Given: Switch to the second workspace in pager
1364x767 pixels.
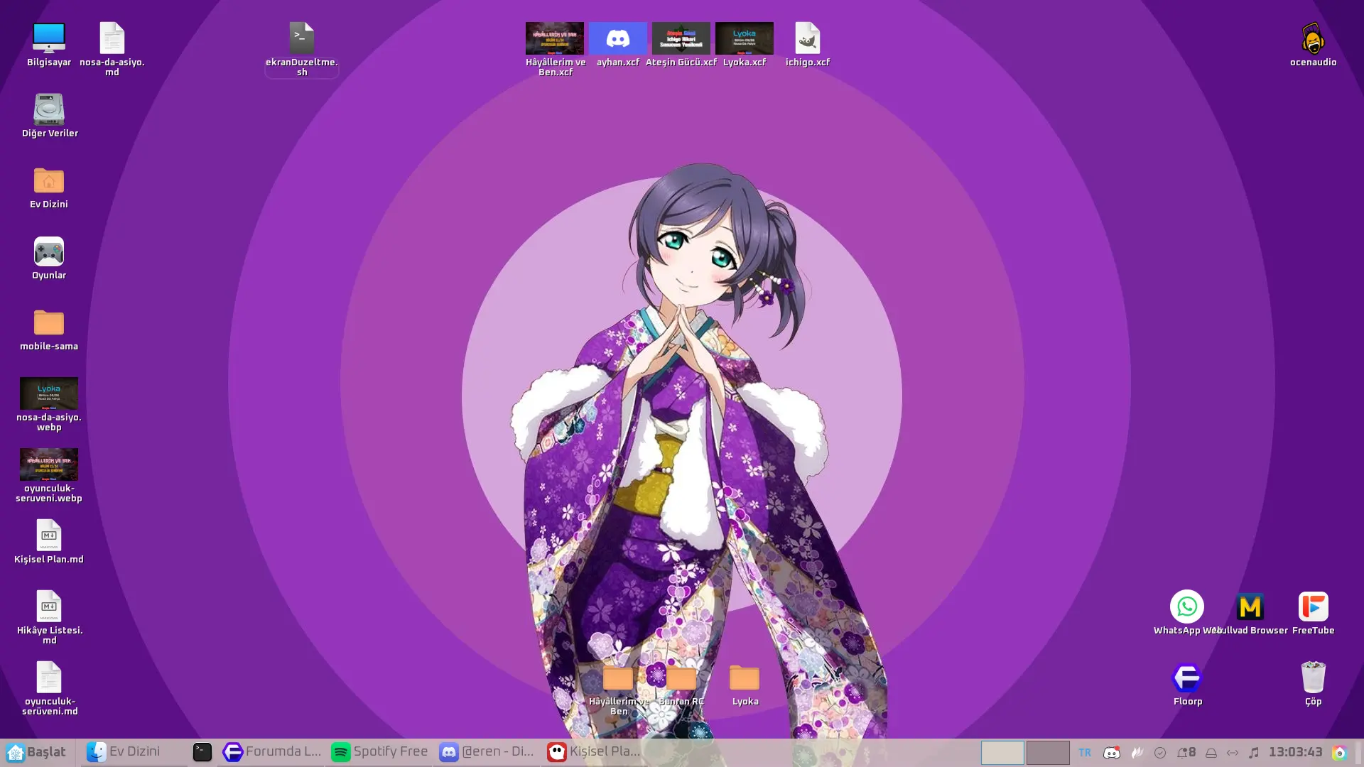Looking at the screenshot, I should pyautogui.click(x=1048, y=753).
